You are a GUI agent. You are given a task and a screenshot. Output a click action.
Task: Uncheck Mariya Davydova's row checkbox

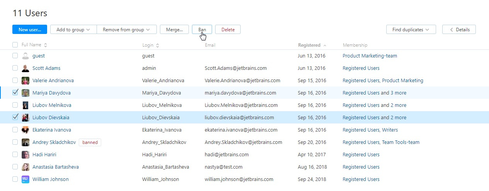pyautogui.click(x=15, y=93)
